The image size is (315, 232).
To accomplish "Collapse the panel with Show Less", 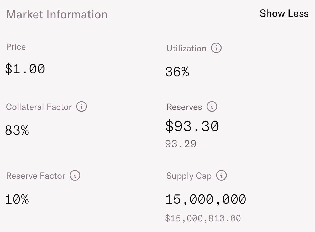I will tap(284, 13).
